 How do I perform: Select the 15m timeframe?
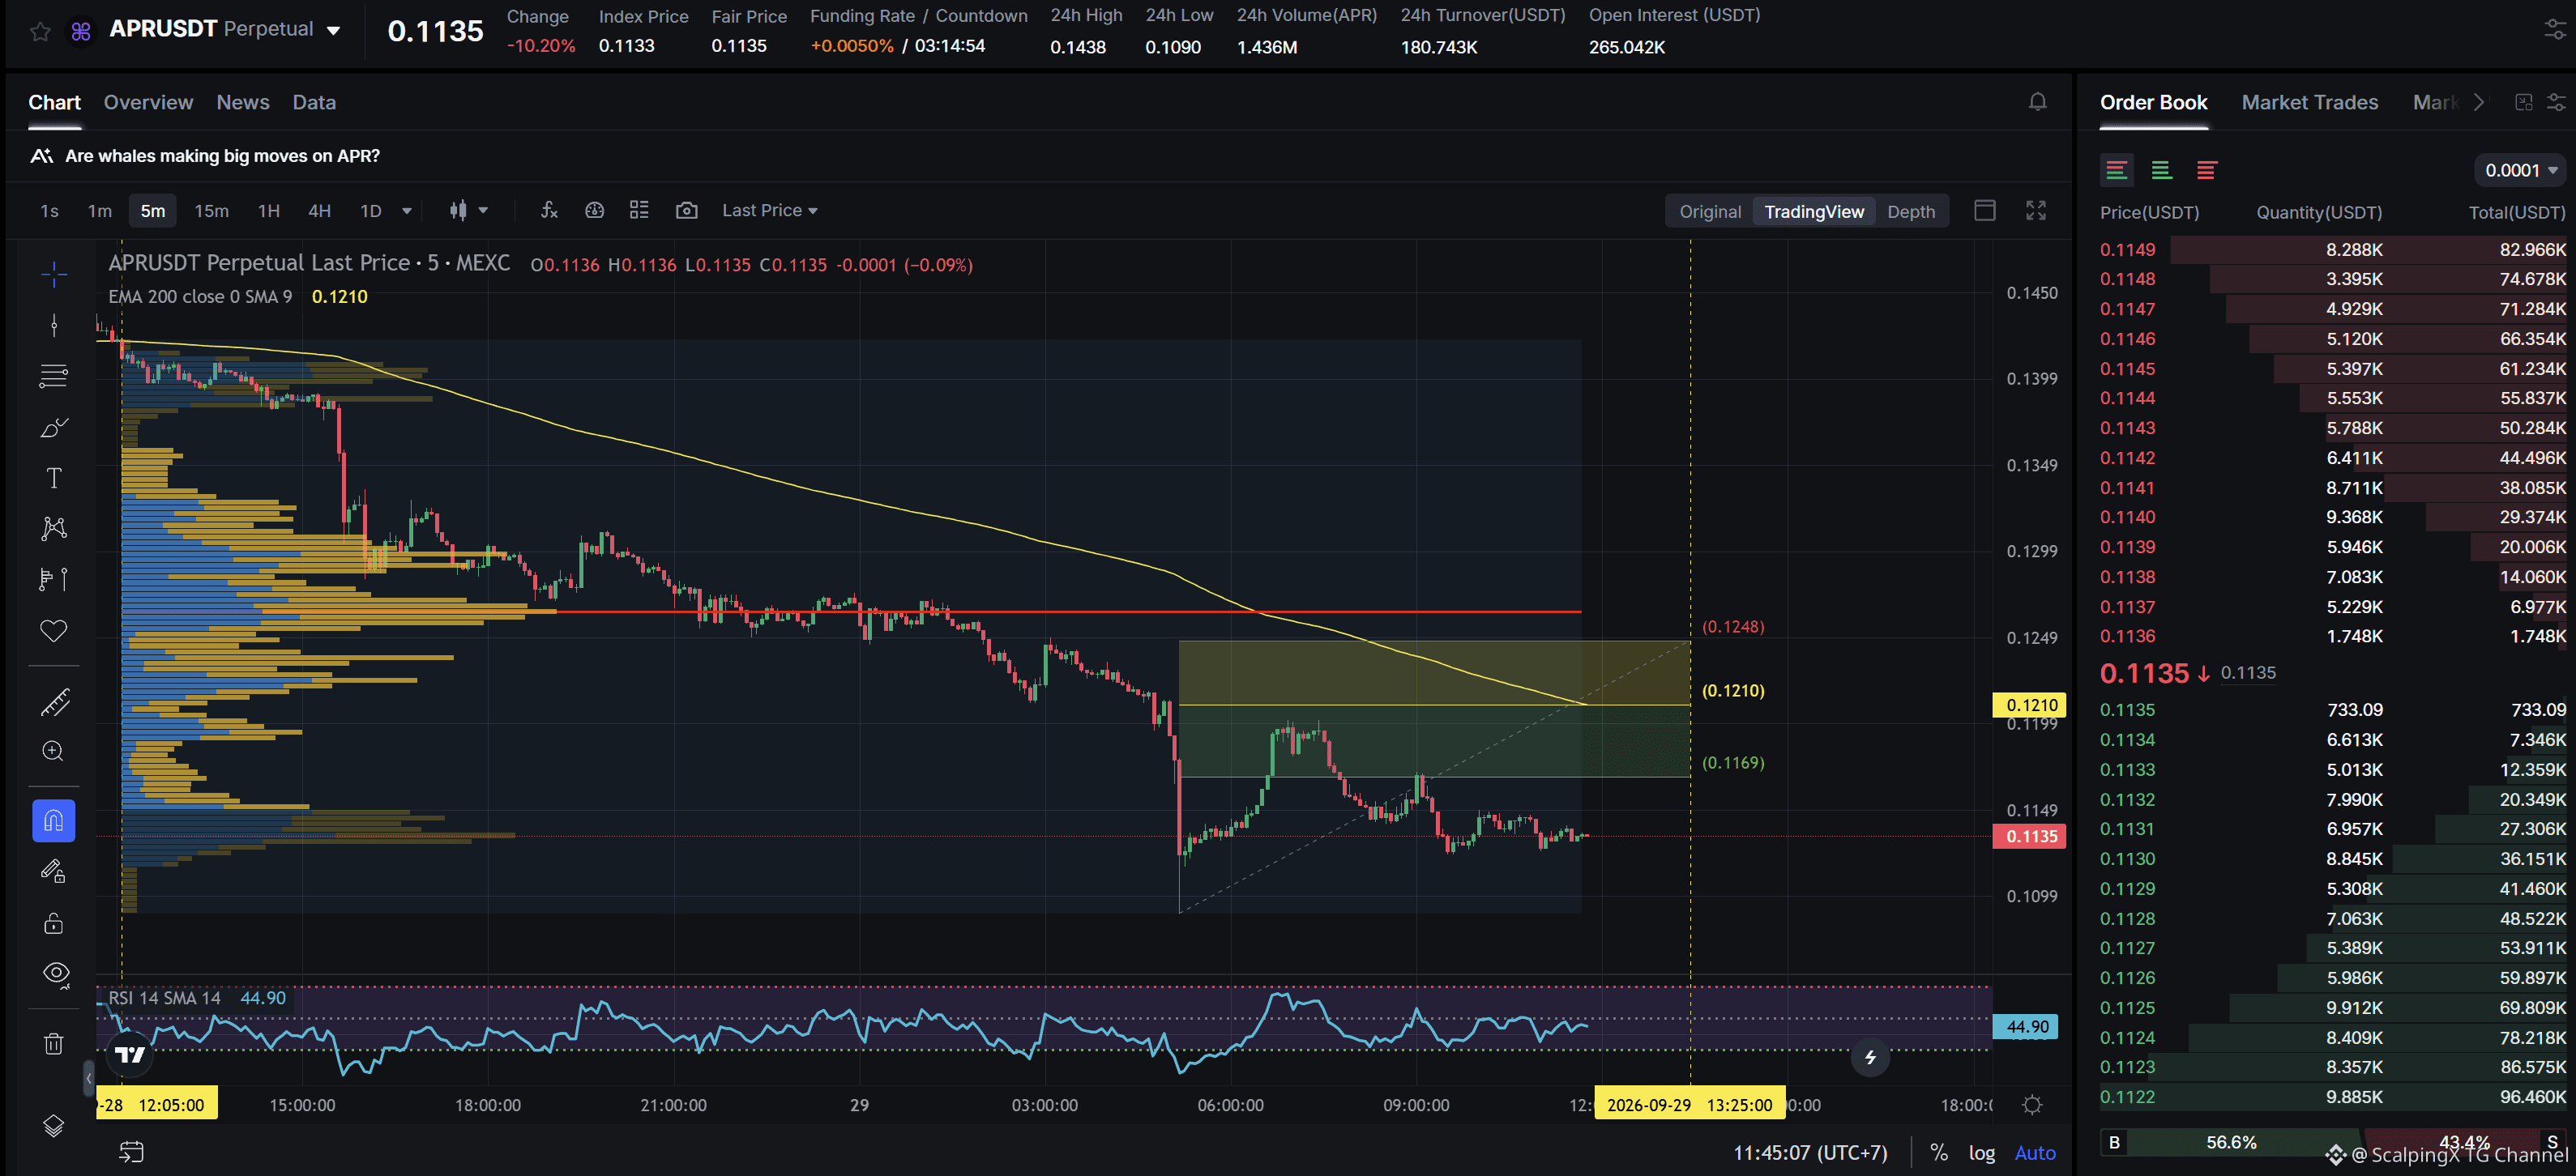coord(211,211)
